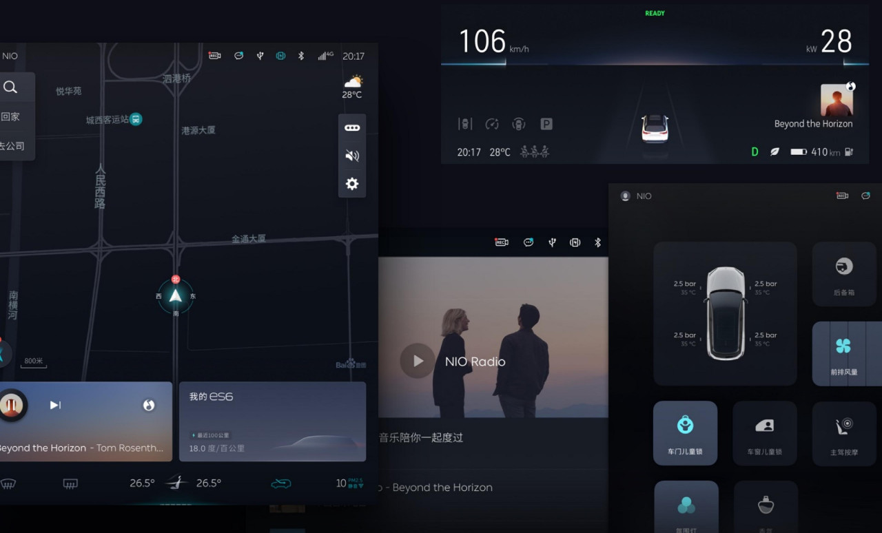Open the album art thumbnail in the cluster

(837, 100)
